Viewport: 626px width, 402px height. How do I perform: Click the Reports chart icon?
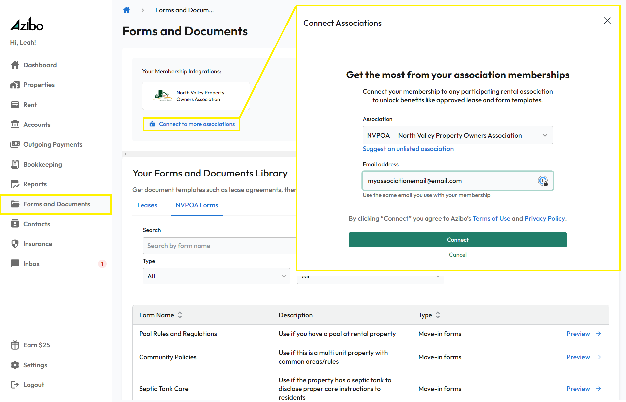pyautogui.click(x=15, y=184)
